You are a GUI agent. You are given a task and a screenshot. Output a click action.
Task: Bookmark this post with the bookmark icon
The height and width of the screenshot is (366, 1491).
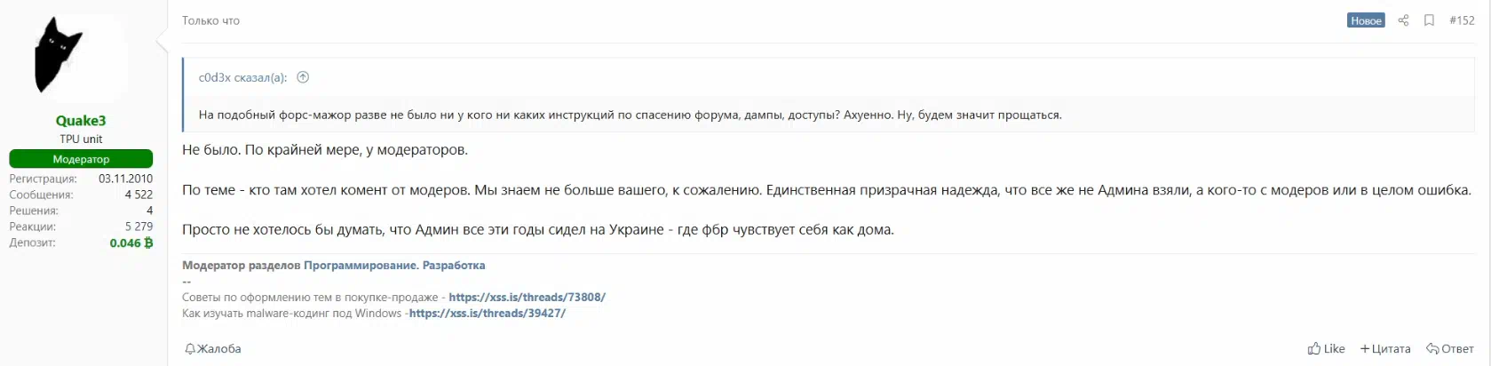1429,20
